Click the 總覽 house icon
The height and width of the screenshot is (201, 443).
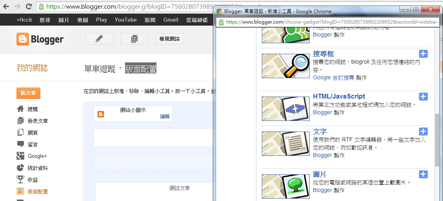20,109
